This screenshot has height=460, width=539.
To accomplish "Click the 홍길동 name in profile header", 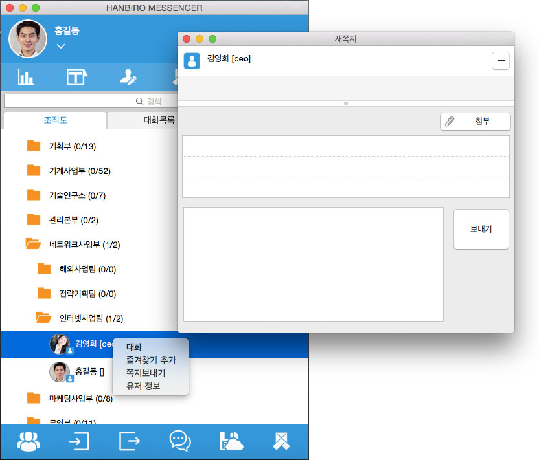I will point(67,30).
